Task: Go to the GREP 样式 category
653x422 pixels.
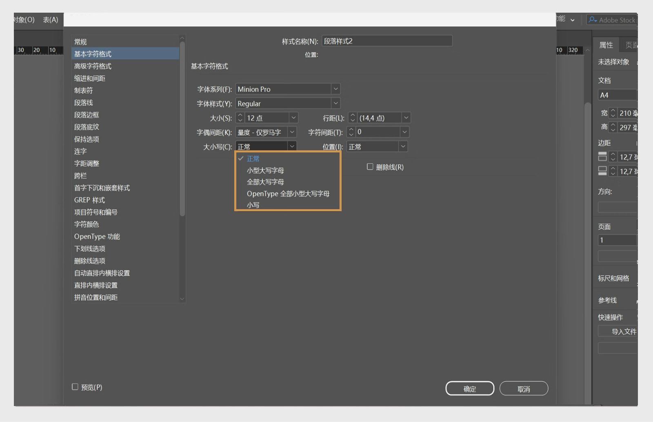Action: tap(125, 200)
